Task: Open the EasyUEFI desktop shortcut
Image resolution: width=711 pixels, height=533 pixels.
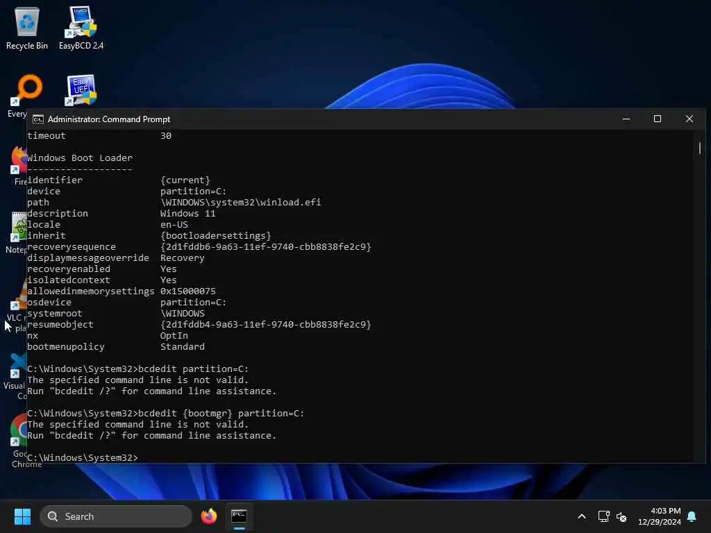Action: click(x=81, y=90)
